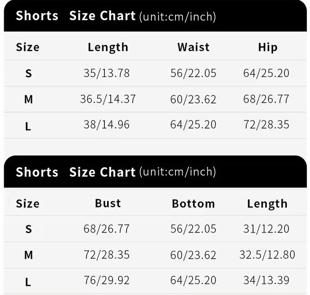The image size is (310, 295).
Task: Click the 76/29.92 bust value
Action: point(107,280)
